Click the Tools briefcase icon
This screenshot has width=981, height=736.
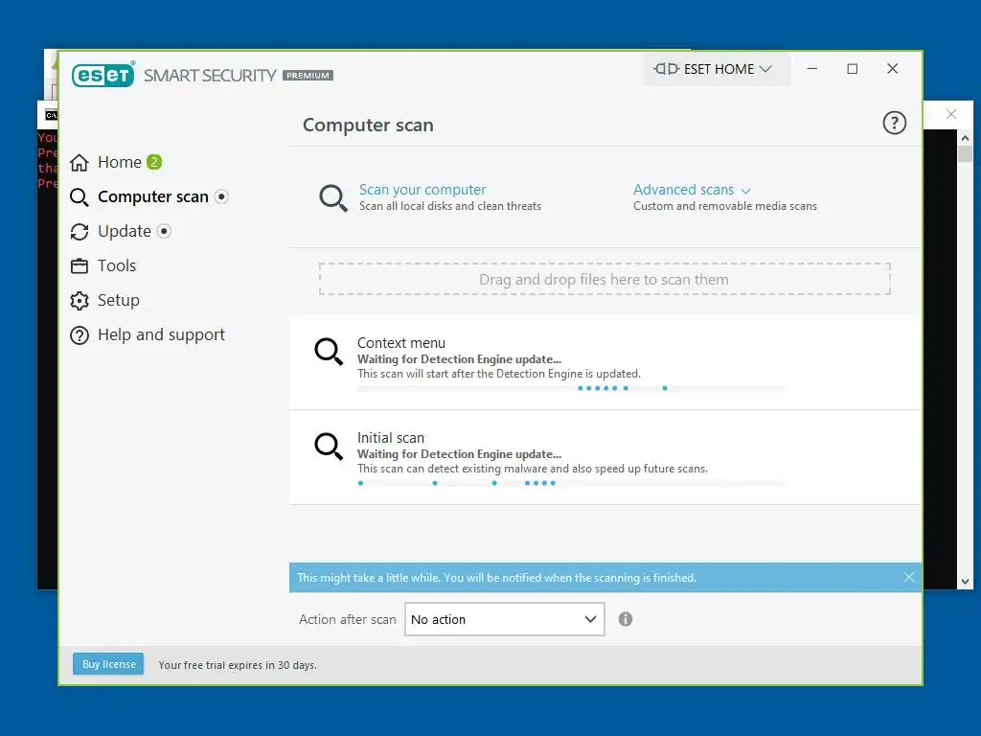pyautogui.click(x=80, y=266)
